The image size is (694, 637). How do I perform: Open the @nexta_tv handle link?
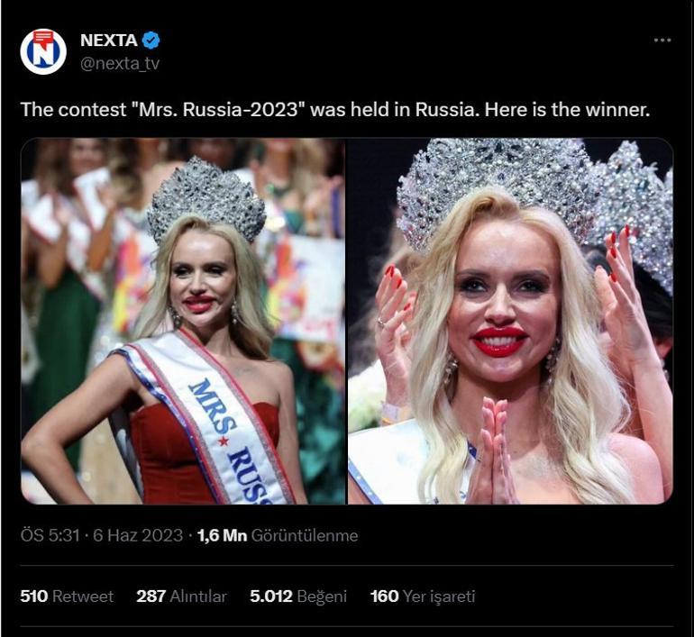[119, 63]
